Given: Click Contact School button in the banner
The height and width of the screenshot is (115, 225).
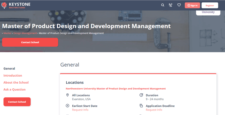Looking at the screenshot, I should click(30, 42).
